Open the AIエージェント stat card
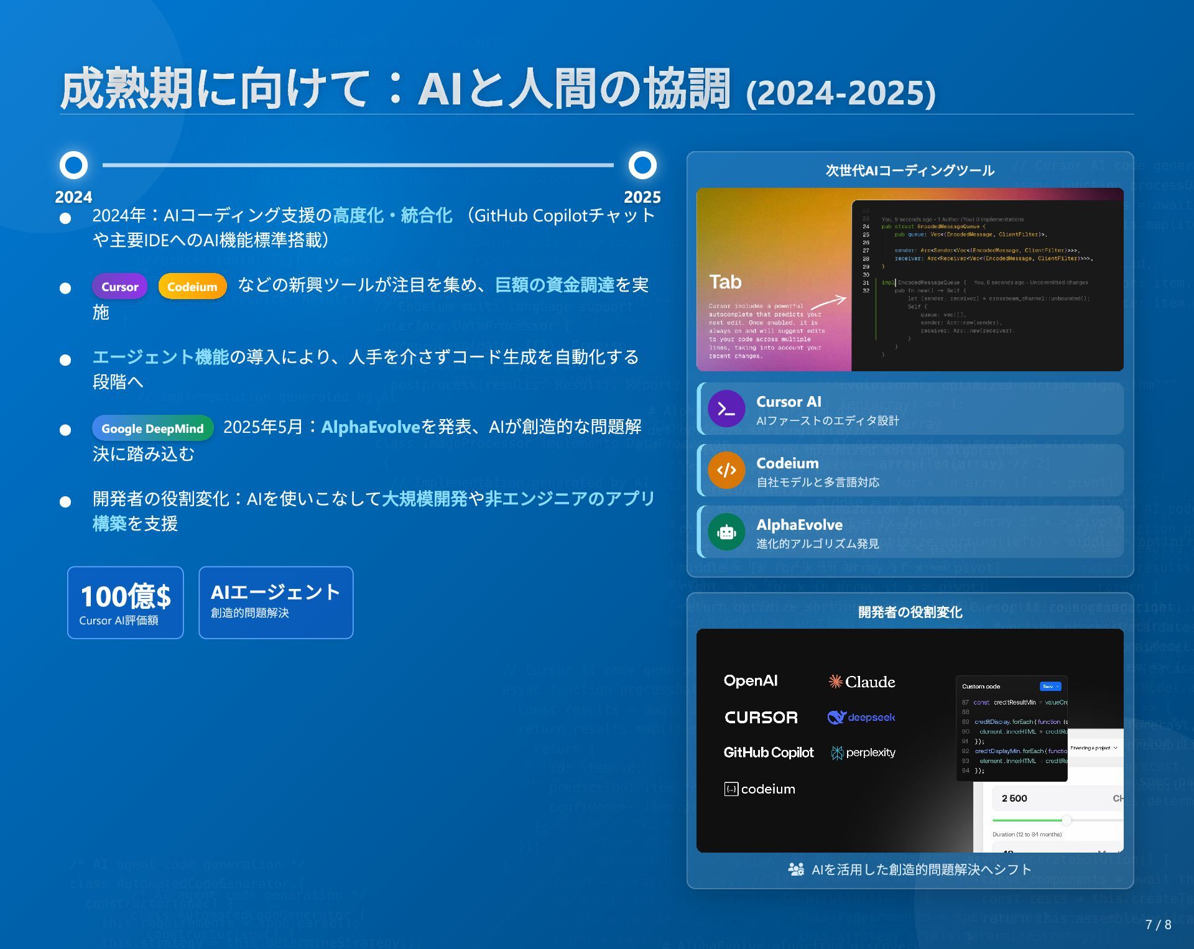This screenshot has height=949, width=1194. pos(276,602)
